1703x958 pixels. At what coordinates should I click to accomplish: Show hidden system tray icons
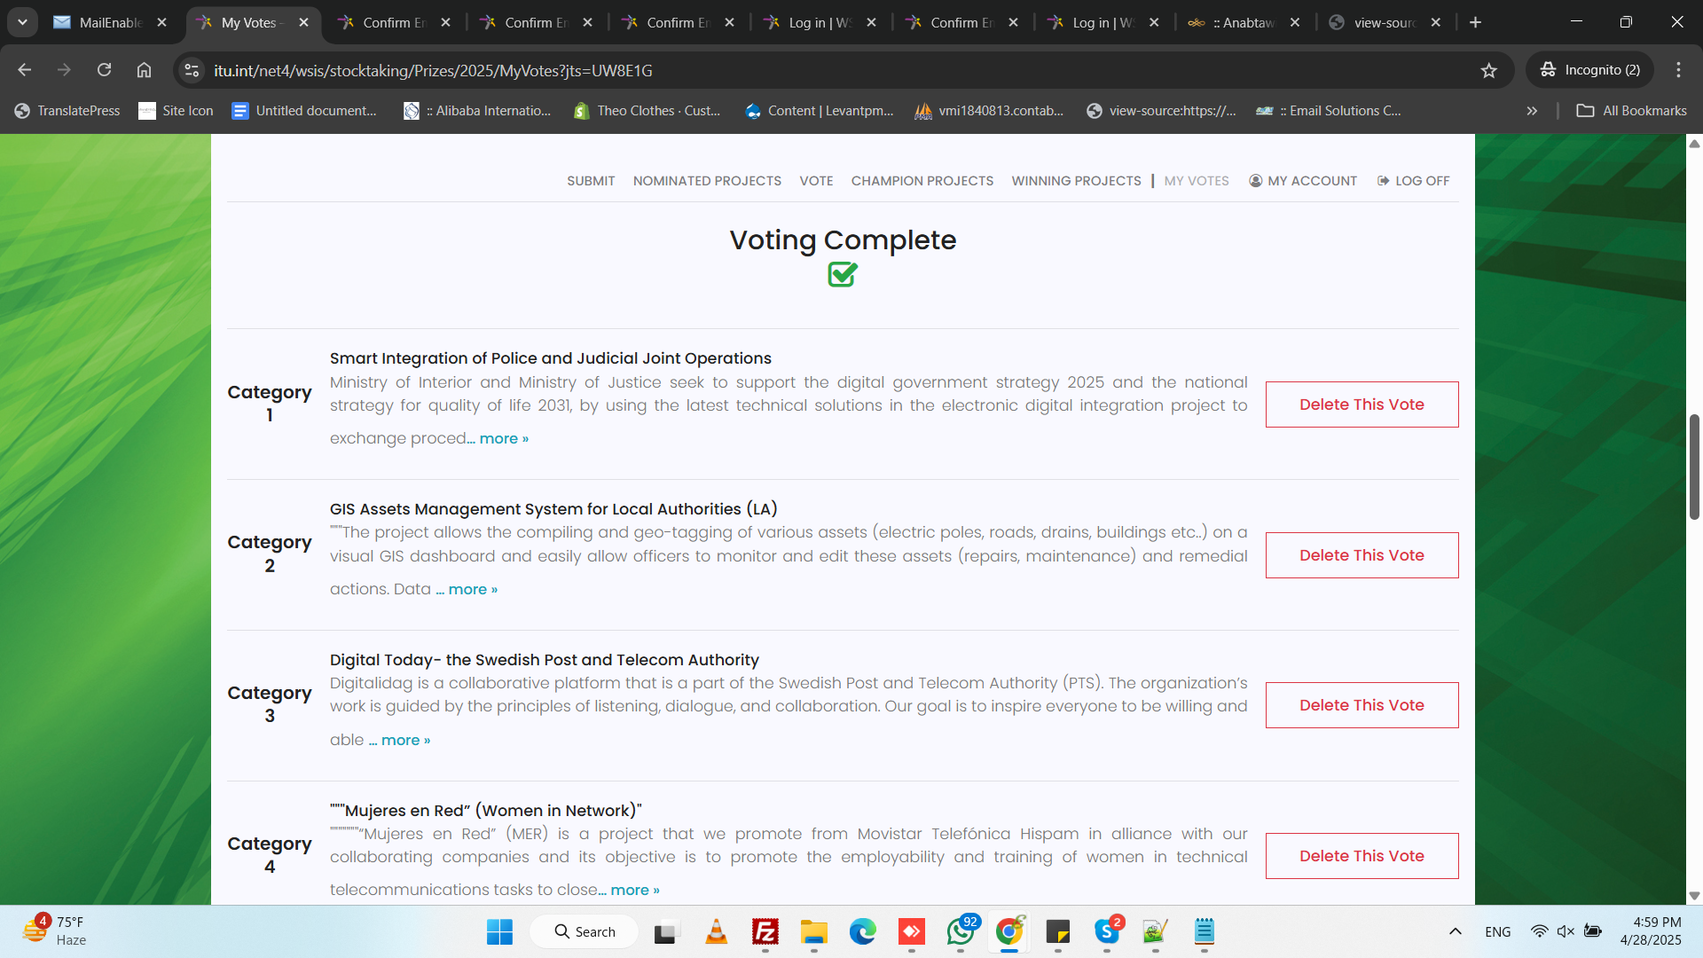1455,931
